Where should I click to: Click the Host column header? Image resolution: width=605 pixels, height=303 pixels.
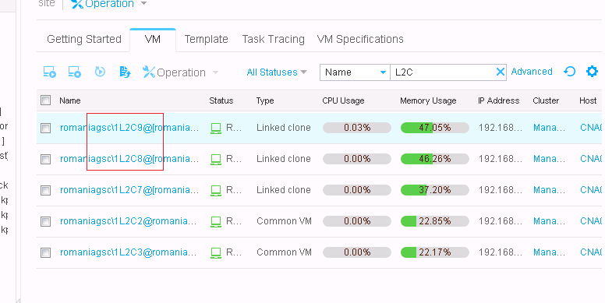[x=588, y=101]
